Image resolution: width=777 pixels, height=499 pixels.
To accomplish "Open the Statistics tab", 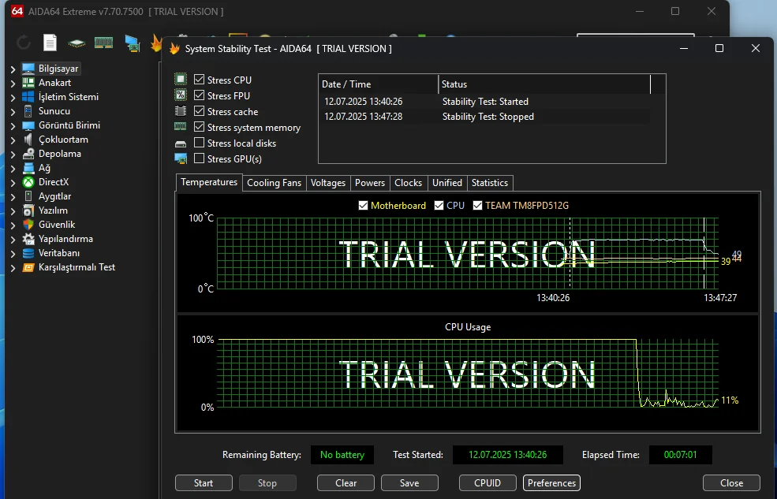I will pyautogui.click(x=489, y=183).
